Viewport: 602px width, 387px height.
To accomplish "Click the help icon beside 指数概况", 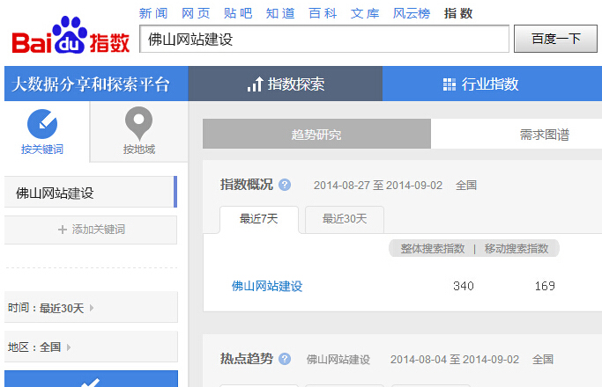I will click(x=285, y=185).
